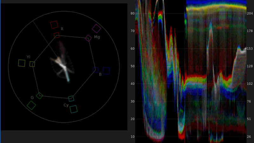Select the outer magenta target box
254x143 pixels.
click(x=96, y=29)
